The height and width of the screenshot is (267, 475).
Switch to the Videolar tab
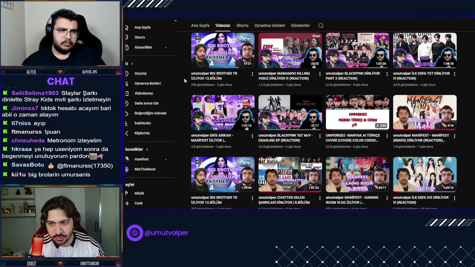click(x=223, y=26)
